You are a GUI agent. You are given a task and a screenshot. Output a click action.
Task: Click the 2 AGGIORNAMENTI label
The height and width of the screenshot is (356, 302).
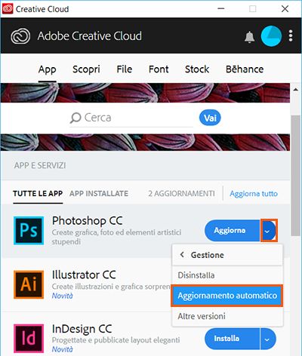[x=181, y=193]
